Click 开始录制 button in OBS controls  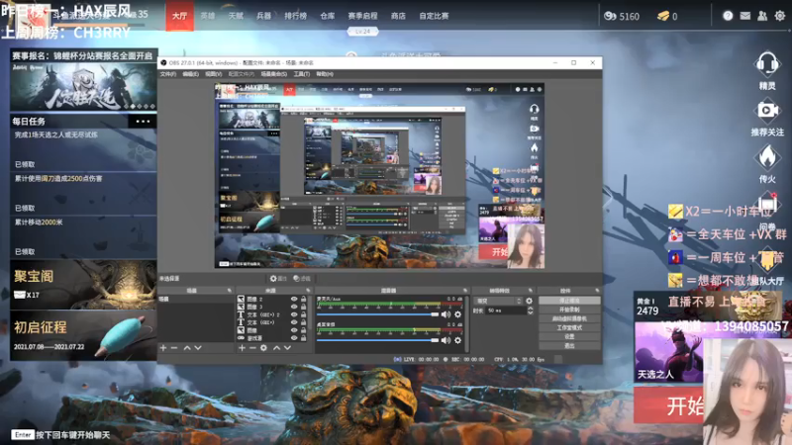[569, 310]
